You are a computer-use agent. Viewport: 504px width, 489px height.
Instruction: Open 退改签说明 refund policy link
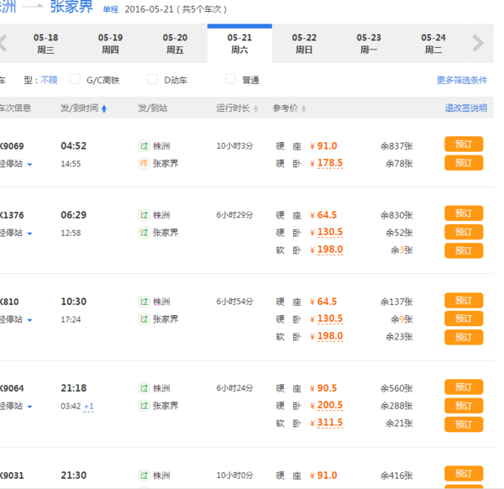point(465,108)
